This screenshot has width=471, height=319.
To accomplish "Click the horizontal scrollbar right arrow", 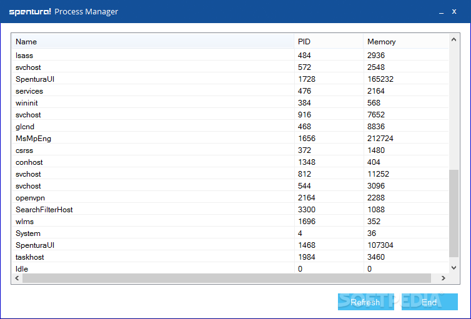I will point(444,278).
